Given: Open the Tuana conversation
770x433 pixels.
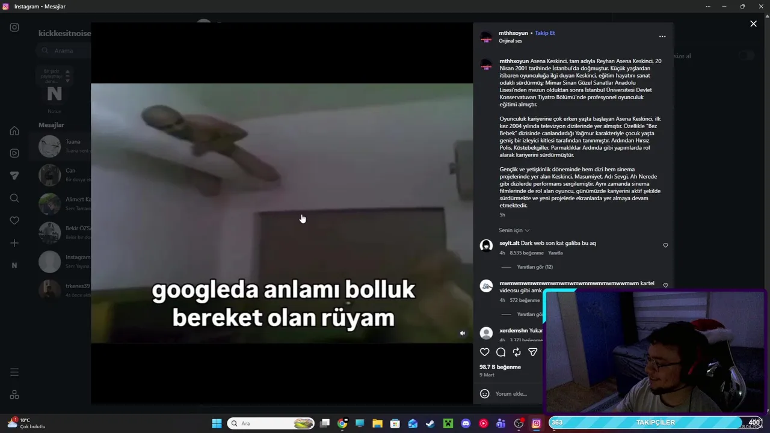Looking at the screenshot, I should [60, 146].
